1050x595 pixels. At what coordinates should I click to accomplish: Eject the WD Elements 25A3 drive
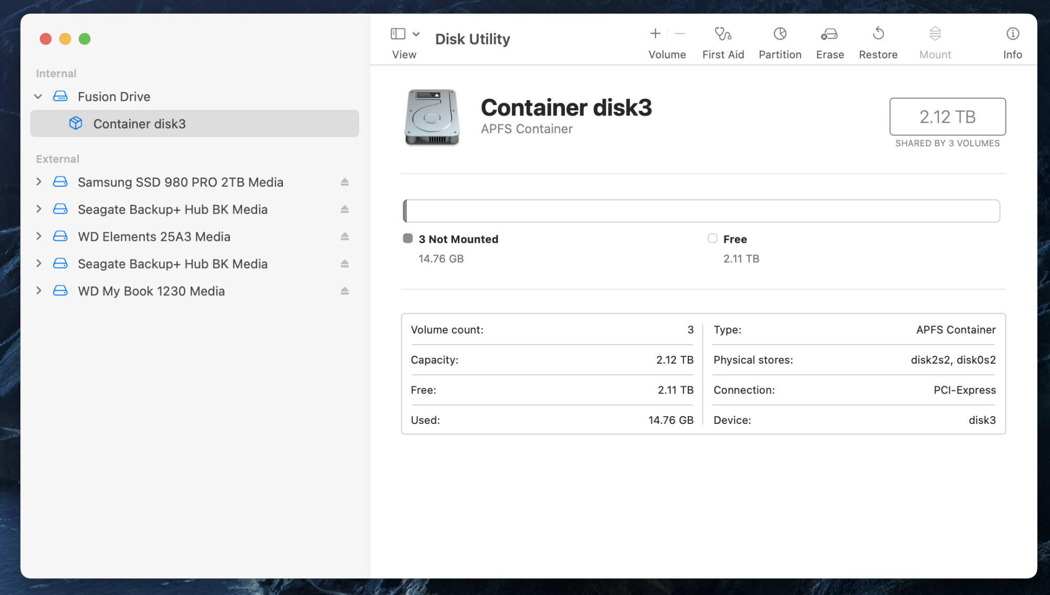[x=344, y=237]
